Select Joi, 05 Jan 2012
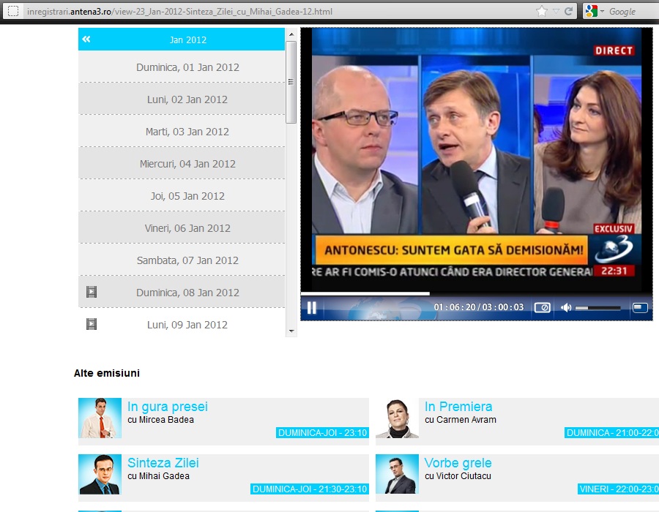 point(182,196)
